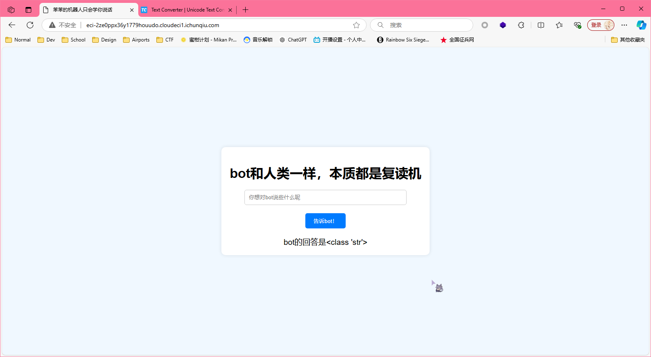Toggle split screen view icon
Viewport: 651px width, 357px height.
(541, 25)
